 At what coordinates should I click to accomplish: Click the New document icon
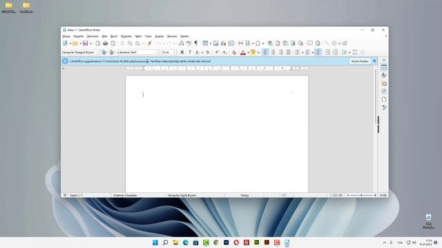[65, 43]
